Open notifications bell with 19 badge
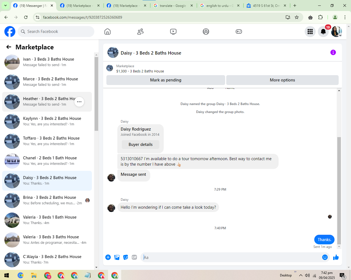 (x=323, y=32)
